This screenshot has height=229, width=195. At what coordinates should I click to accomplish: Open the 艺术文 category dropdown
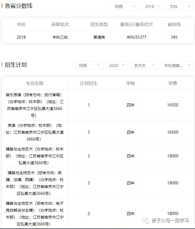144,65
